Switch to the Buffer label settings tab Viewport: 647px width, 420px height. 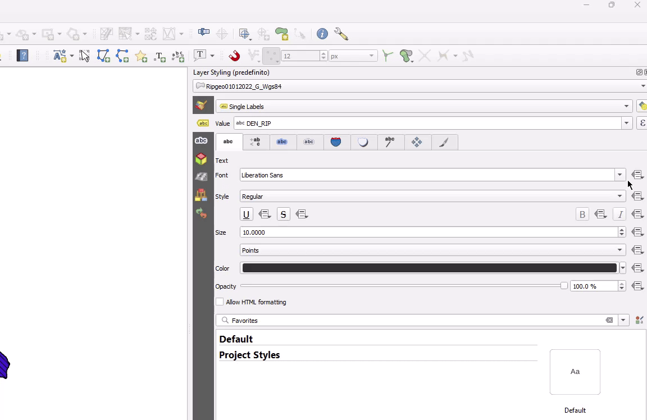(x=282, y=142)
